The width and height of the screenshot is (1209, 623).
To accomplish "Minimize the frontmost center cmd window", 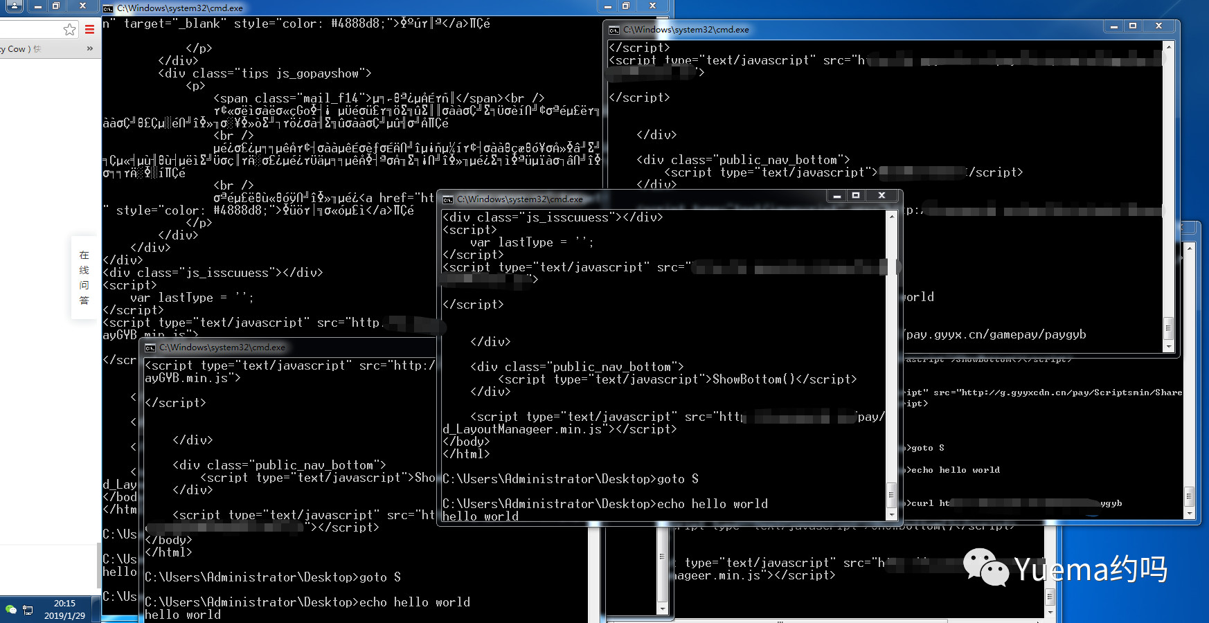I will coord(836,196).
